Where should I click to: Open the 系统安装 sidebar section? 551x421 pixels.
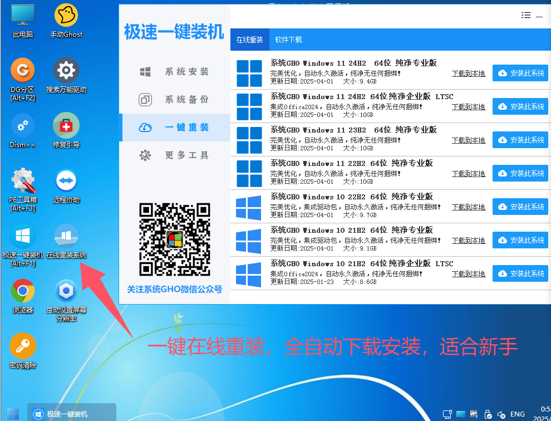tap(175, 72)
